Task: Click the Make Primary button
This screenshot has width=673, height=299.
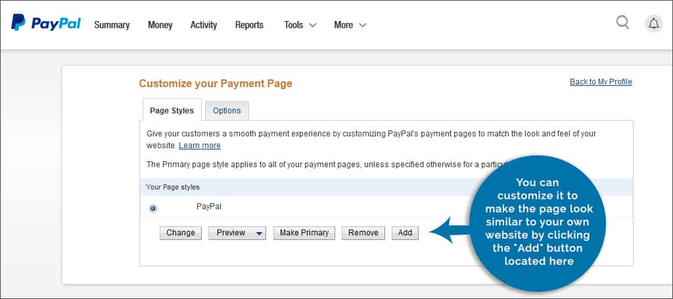Action: (x=304, y=233)
